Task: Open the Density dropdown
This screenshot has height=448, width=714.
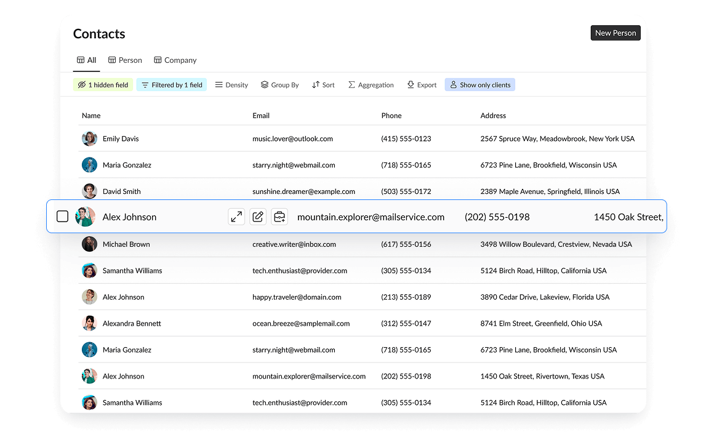Action: pos(231,85)
